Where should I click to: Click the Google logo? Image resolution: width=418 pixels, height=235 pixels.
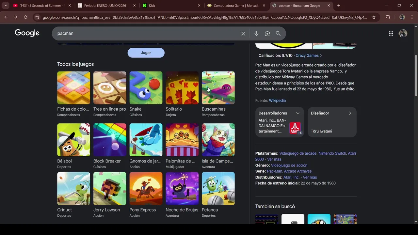27,33
